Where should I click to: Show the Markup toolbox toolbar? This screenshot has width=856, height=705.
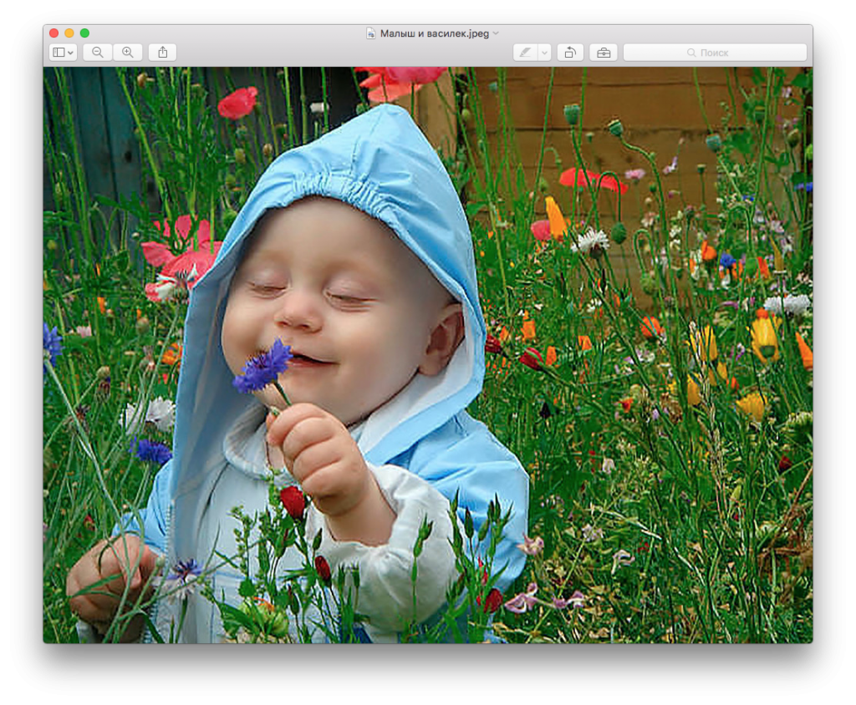(x=604, y=53)
